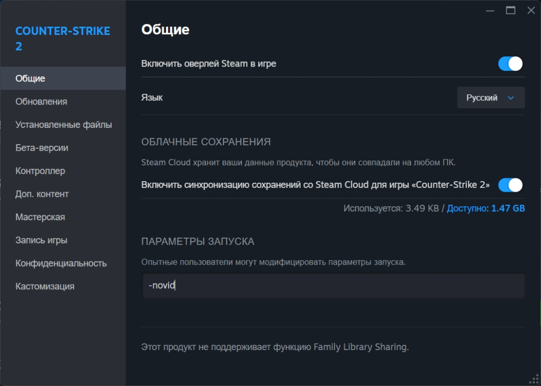The height and width of the screenshot is (386, 541).
Task: Go to Установленные файлы section
Action: pyautogui.click(x=63, y=125)
